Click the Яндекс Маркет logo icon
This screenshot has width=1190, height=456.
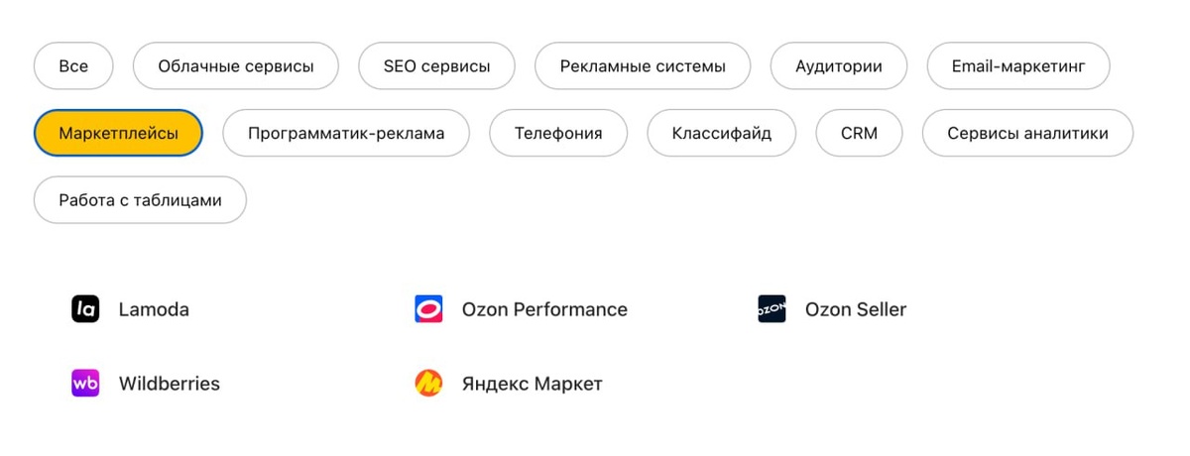tap(428, 384)
